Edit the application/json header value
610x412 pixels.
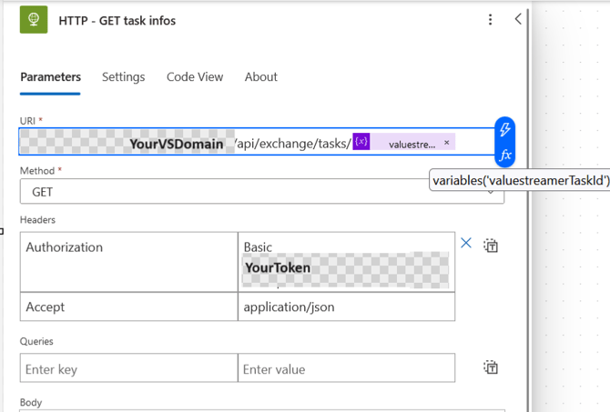[346, 307]
